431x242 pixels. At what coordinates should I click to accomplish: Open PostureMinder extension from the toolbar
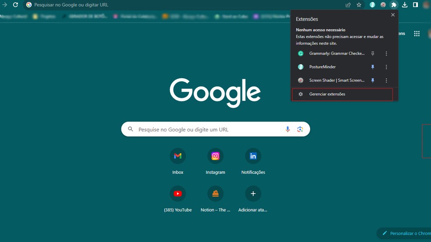click(x=372, y=5)
